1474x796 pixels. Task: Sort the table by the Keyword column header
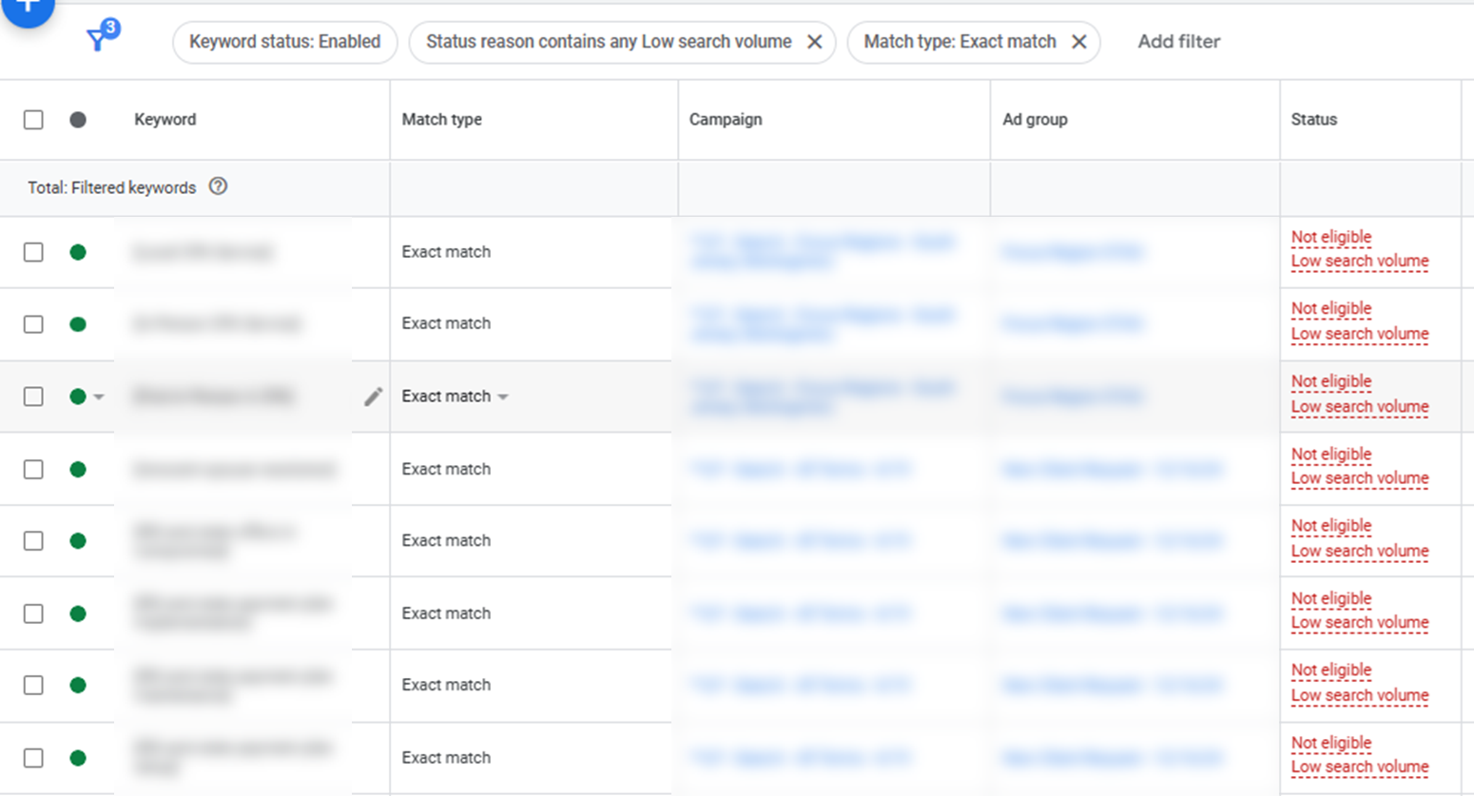(165, 119)
